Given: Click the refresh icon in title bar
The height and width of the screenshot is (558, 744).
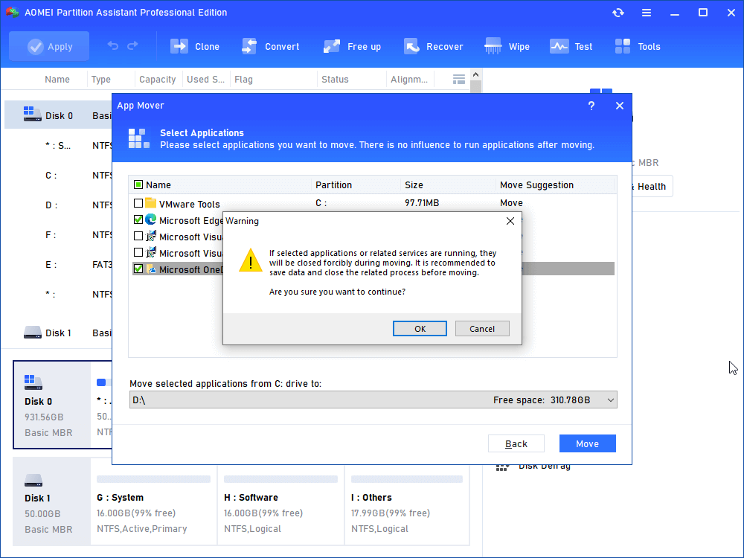Looking at the screenshot, I should click(618, 13).
